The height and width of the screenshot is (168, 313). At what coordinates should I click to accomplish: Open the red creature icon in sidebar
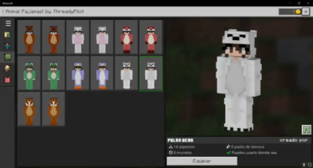click(7, 80)
